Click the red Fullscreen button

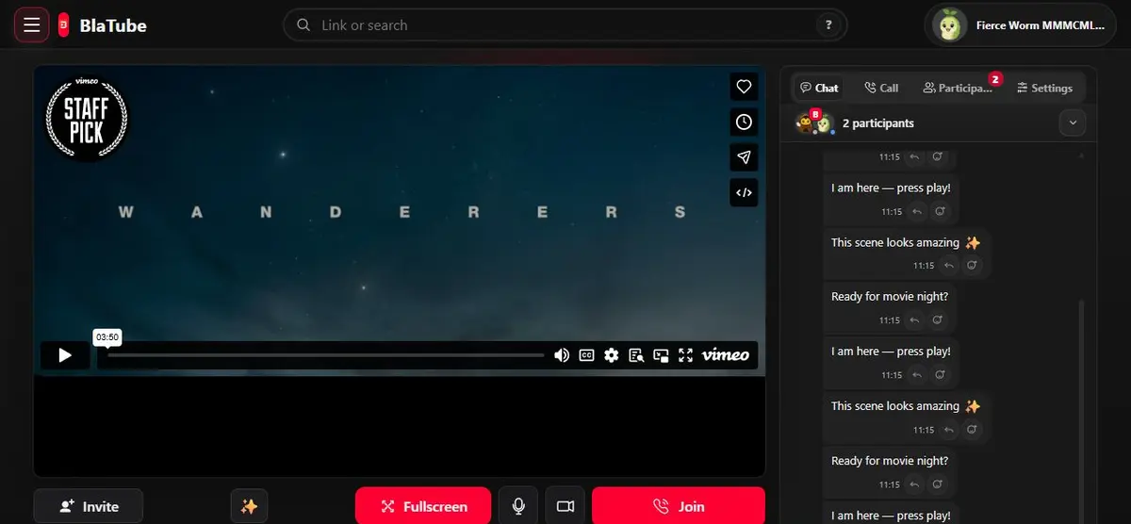[x=423, y=506]
